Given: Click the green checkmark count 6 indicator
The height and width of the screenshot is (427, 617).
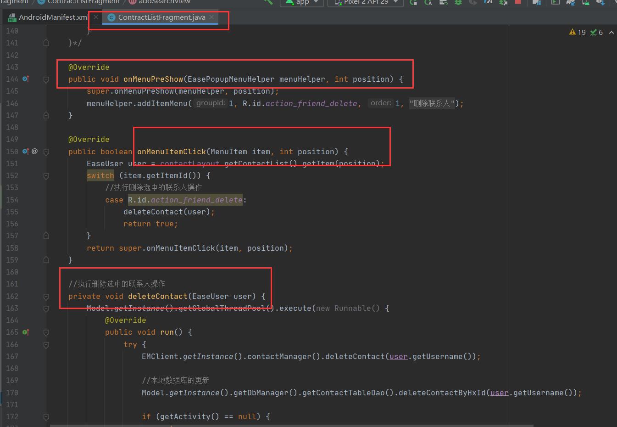Looking at the screenshot, I should tap(596, 32).
